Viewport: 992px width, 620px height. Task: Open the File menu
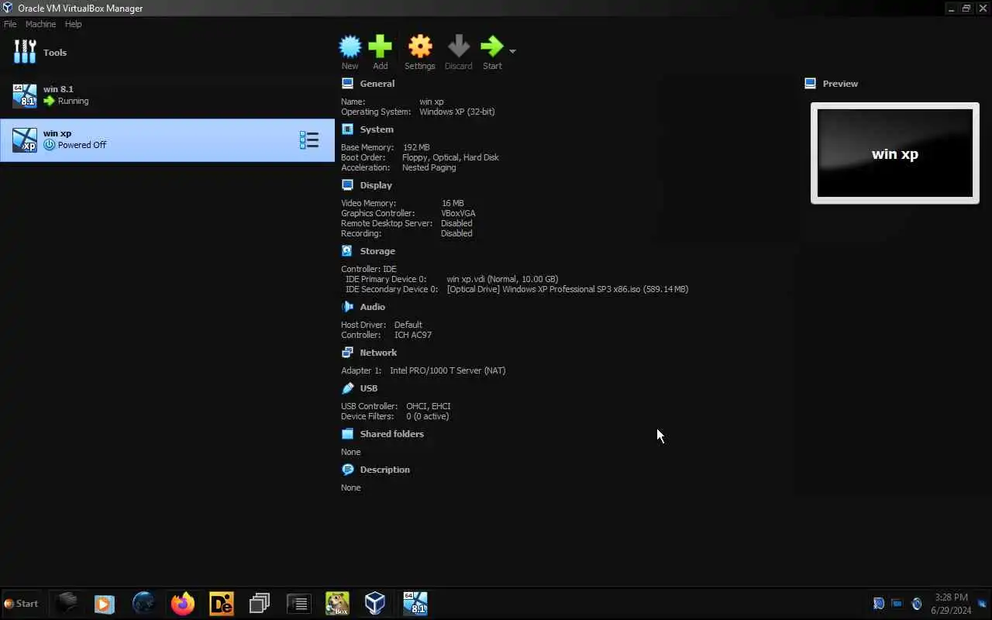pos(10,24)
